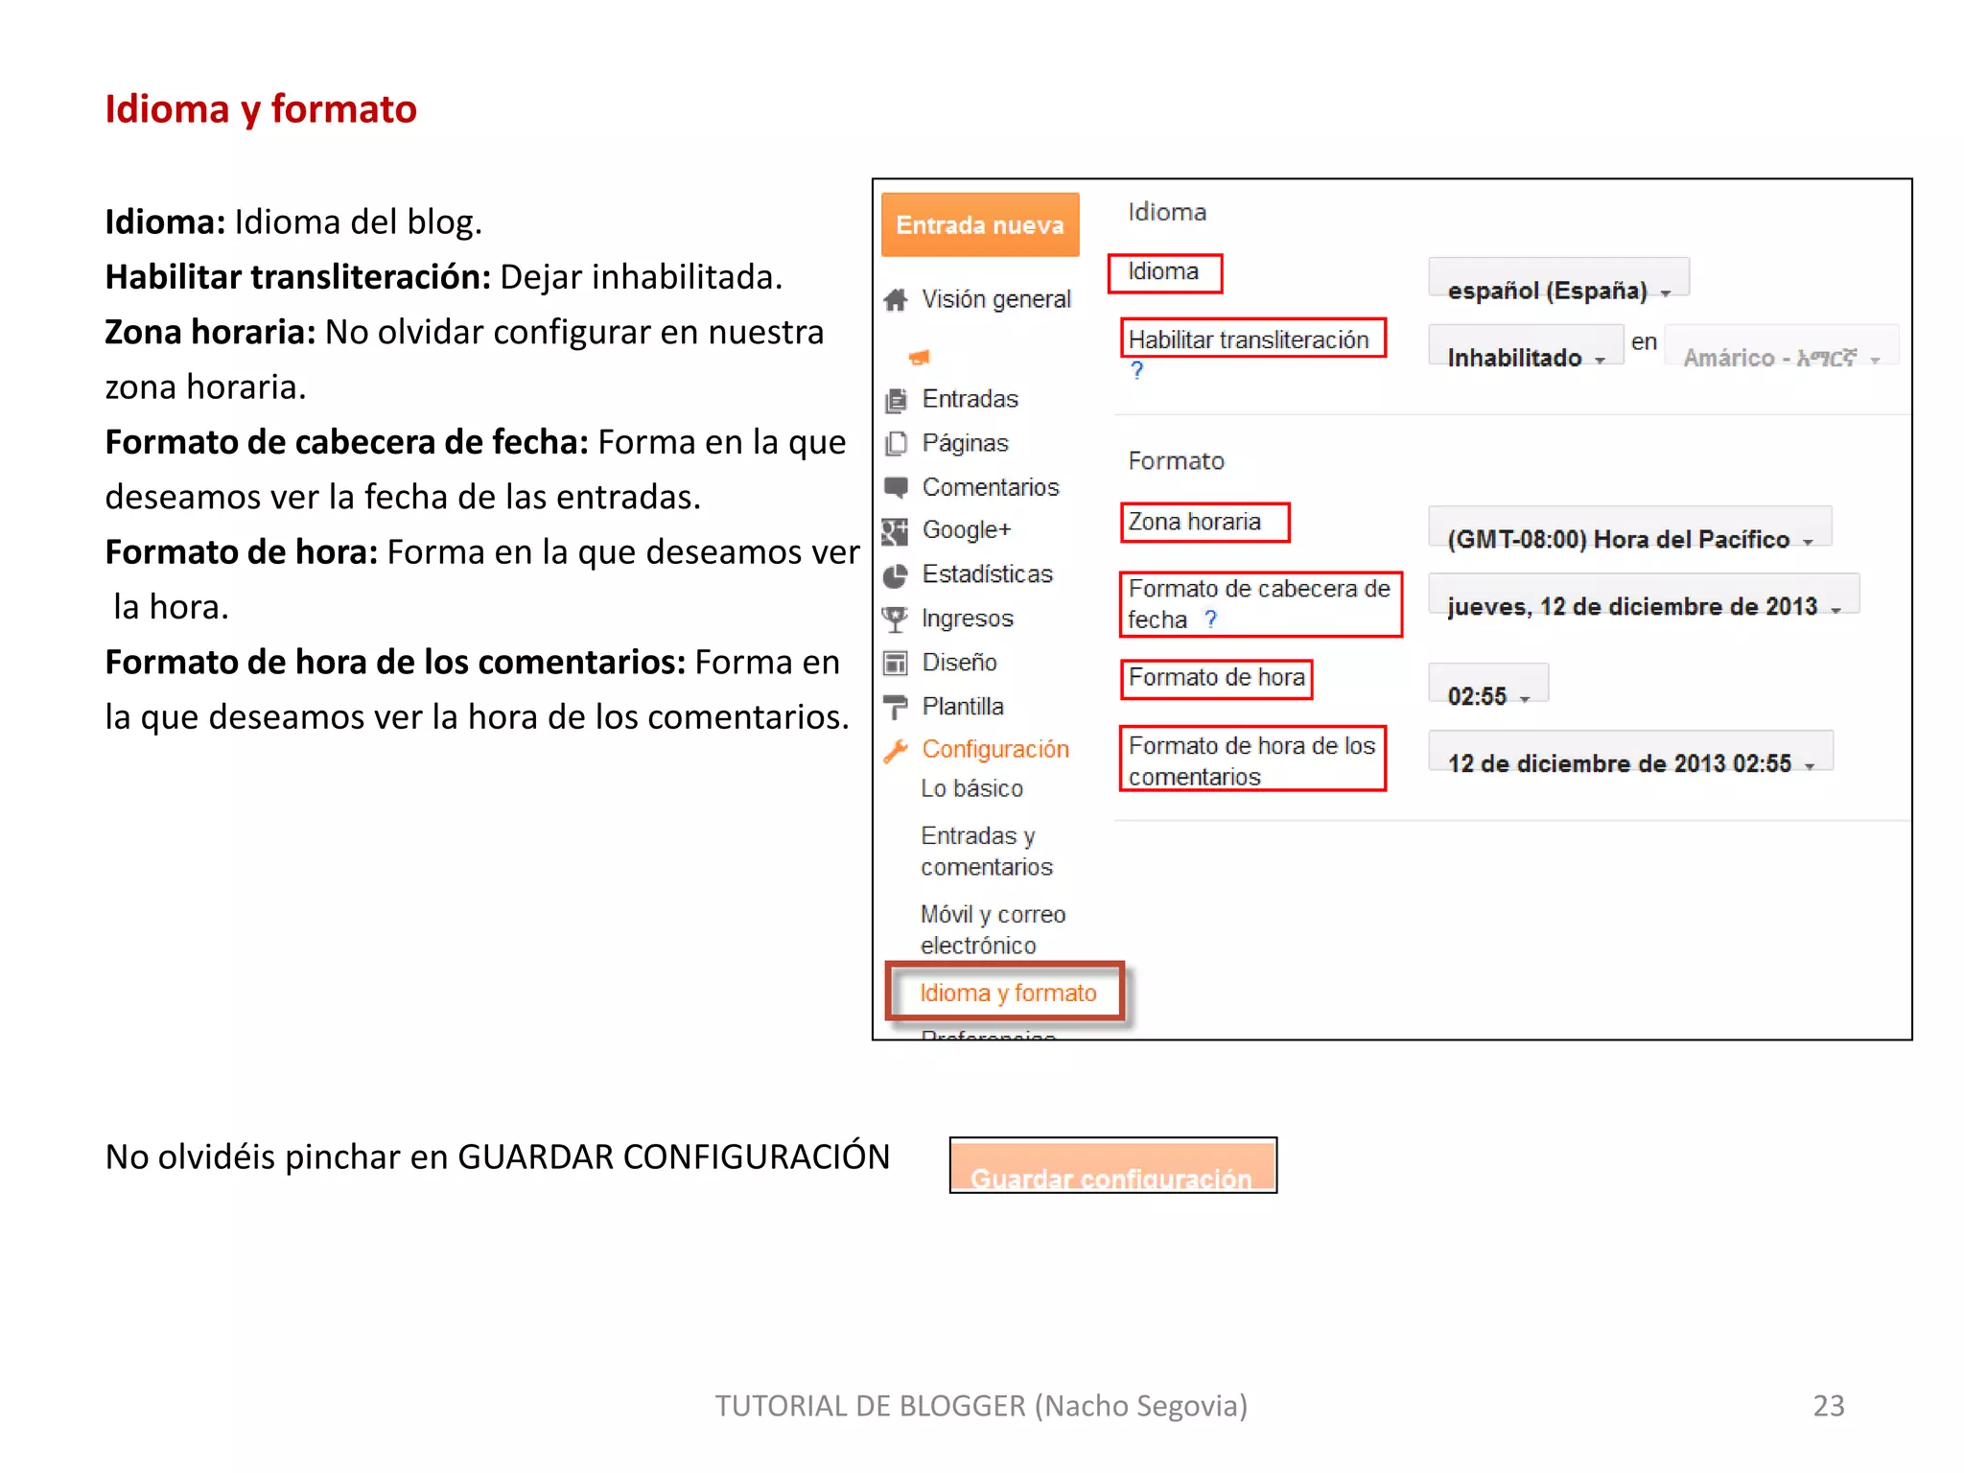Open the jueves, 12 de diciembre date header dropdown

[1644, 596]
